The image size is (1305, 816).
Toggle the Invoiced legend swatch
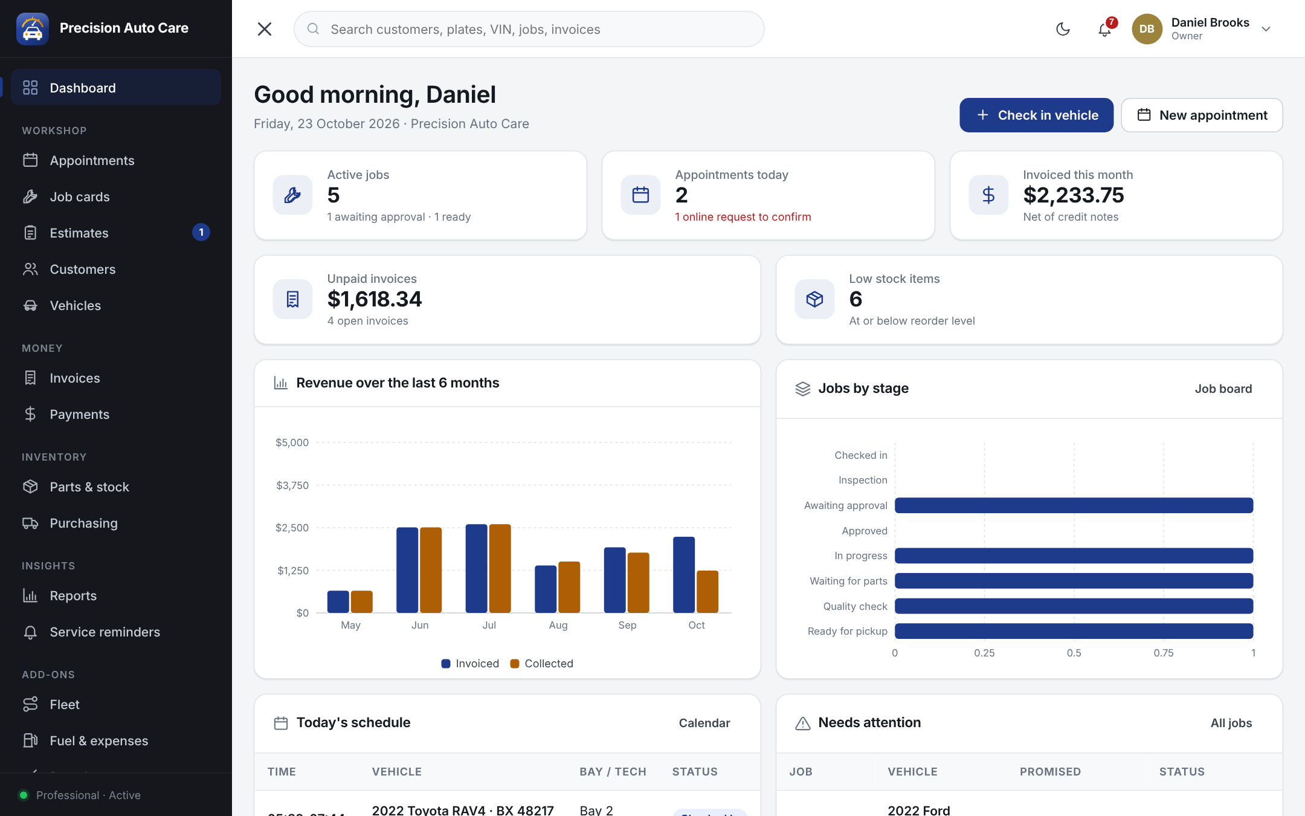pyautogui.click(x=446, y=664)
